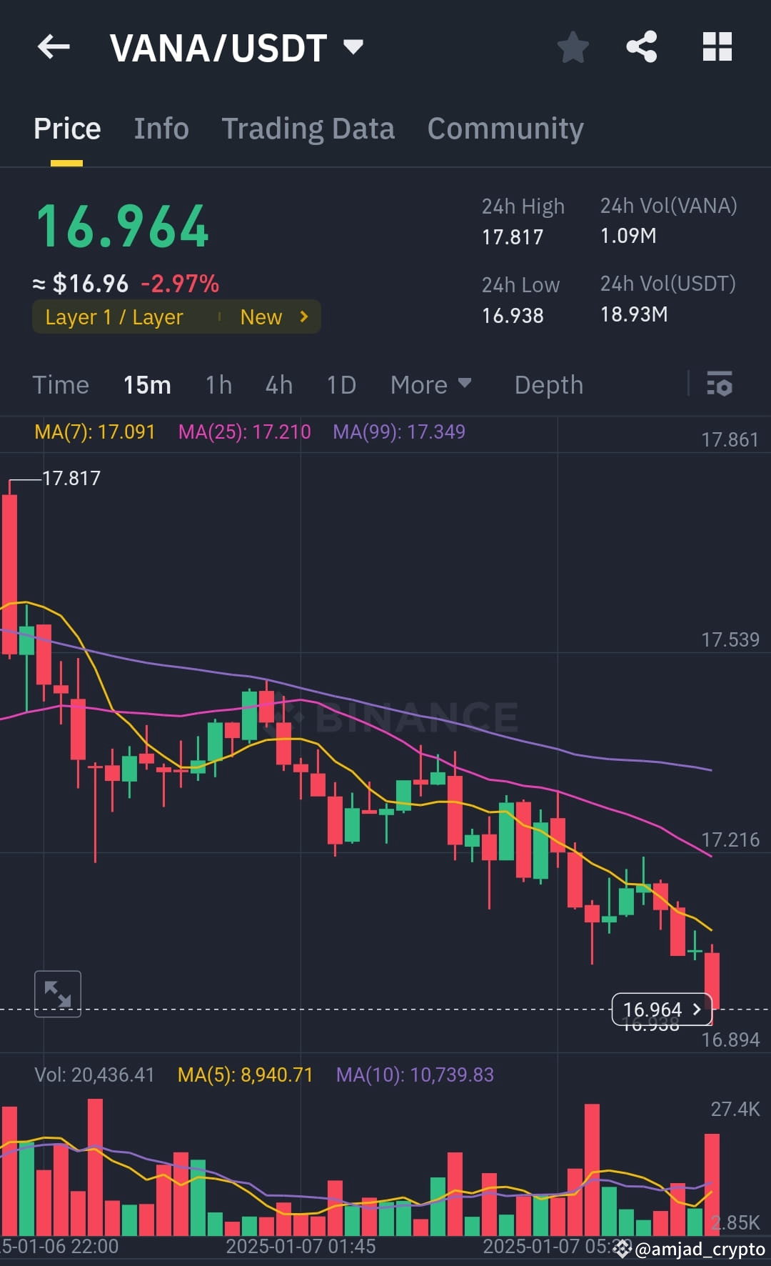The height and width of the screenshot is (1266, 771).
Task: Expand the More timeframes dropdown
Action: tap(430, 384)
